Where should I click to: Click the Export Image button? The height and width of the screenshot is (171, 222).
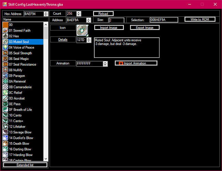145,27
